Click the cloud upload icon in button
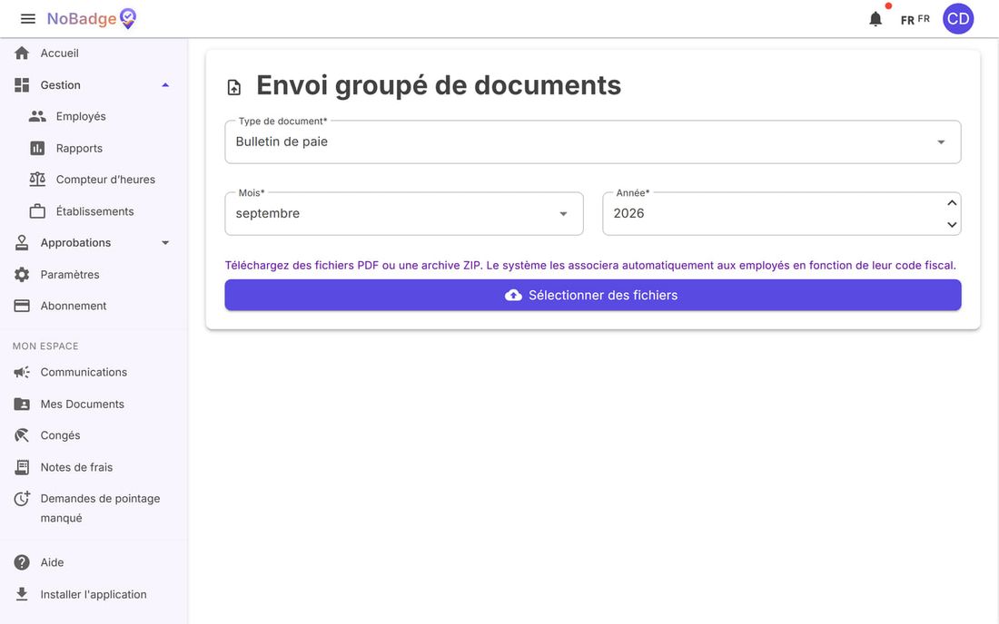The image size is (999, 624). [x=513, y=295]
